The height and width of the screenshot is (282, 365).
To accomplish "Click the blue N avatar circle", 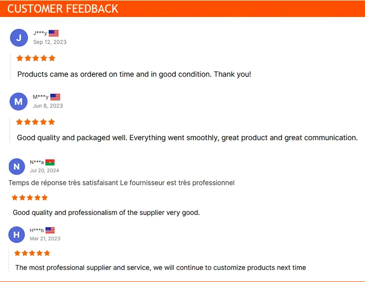I will point(17,166).
